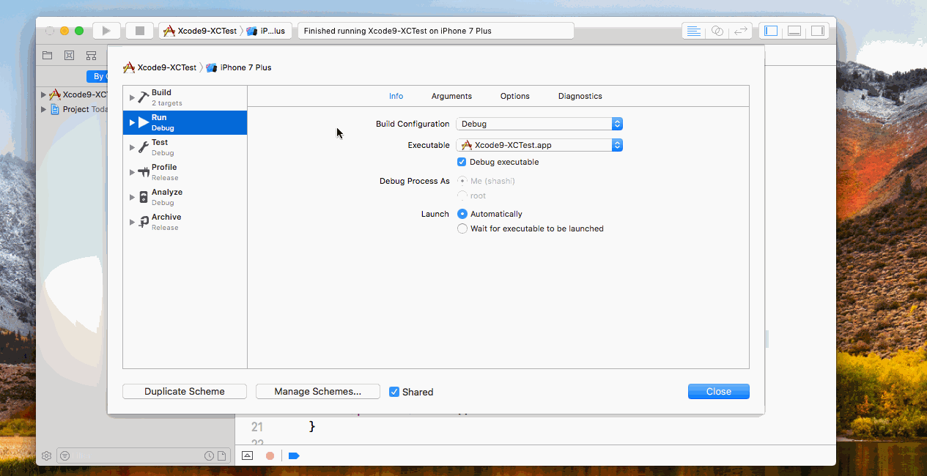Toggle the utilities inspector panel
The width and height of the screenshot is (927, 476).
(x=817, y=31)
